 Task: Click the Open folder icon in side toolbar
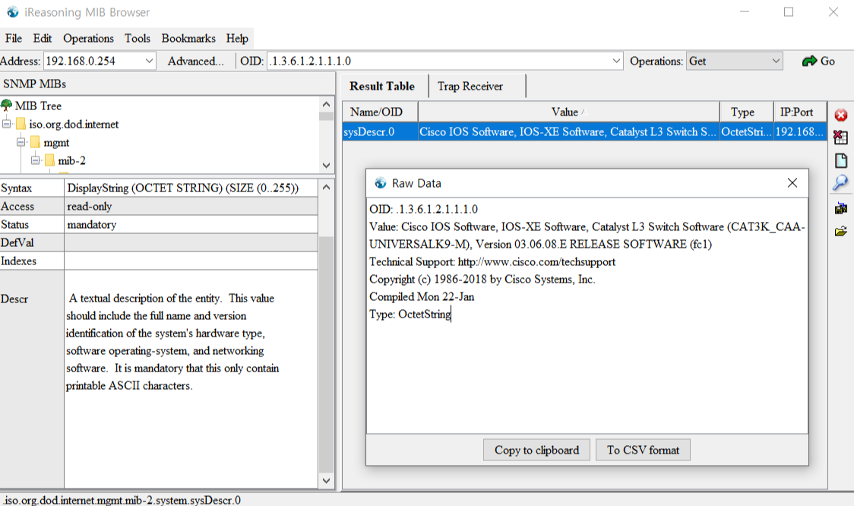(840, 232)
